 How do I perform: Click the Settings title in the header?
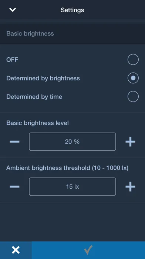pos(72,10)
